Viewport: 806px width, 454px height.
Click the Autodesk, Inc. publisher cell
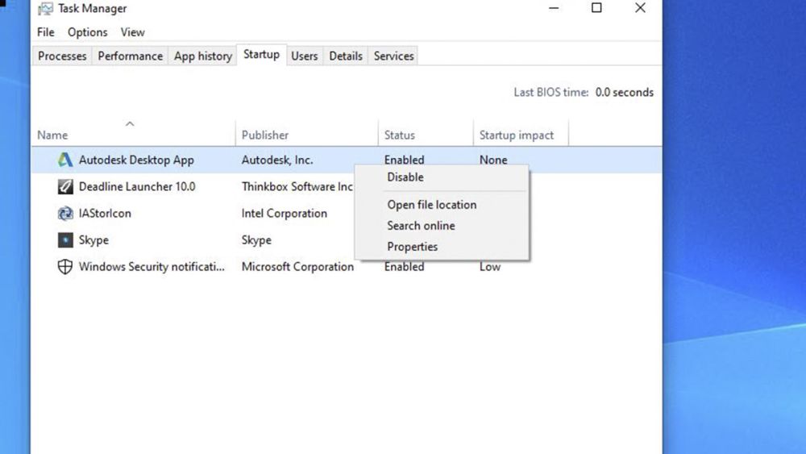277,160
